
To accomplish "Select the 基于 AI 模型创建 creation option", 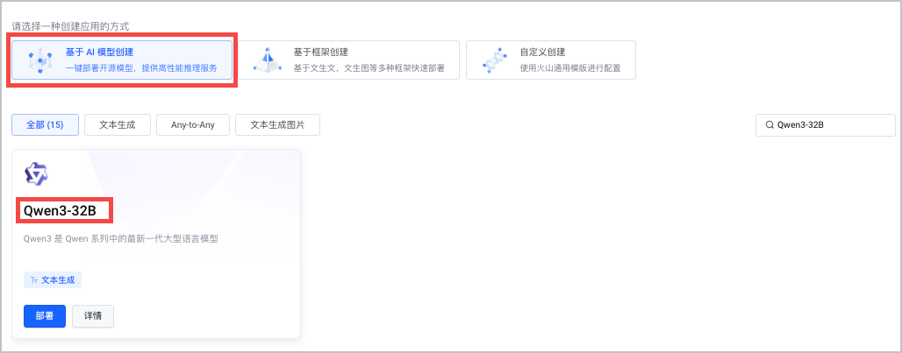I will pyautogui.click(x=121, y=60).
